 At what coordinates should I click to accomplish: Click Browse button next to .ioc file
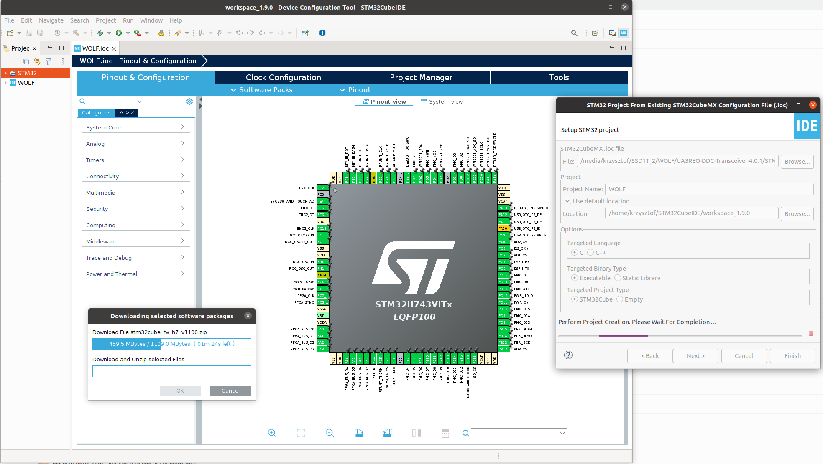coord(797,162)
